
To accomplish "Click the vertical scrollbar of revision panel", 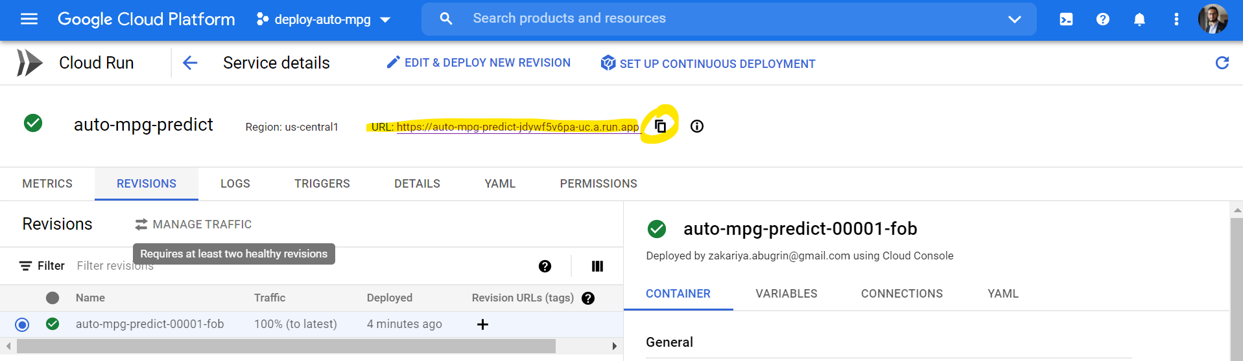I will pos(1237,288).
